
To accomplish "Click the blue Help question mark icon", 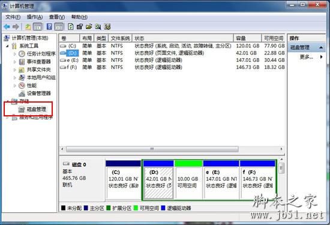I will coord(49,27).
